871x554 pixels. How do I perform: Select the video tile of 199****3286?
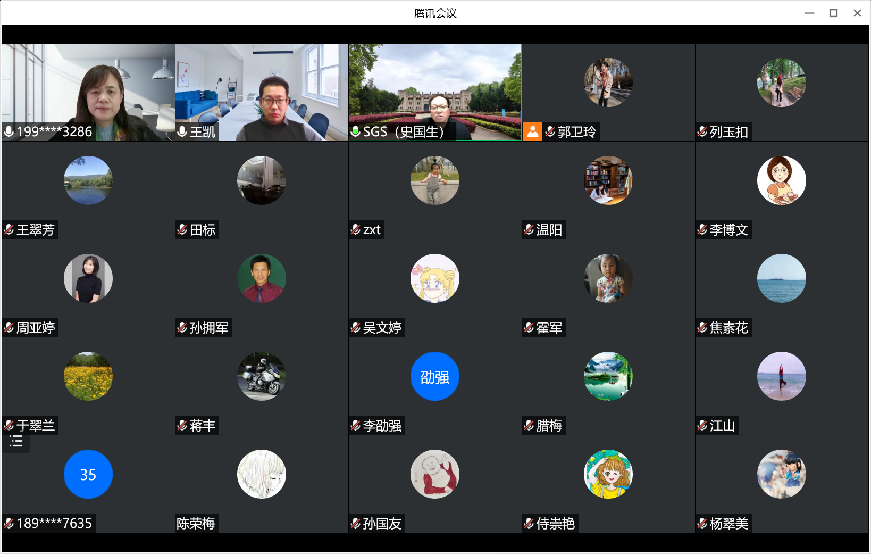tap(88, 92)
